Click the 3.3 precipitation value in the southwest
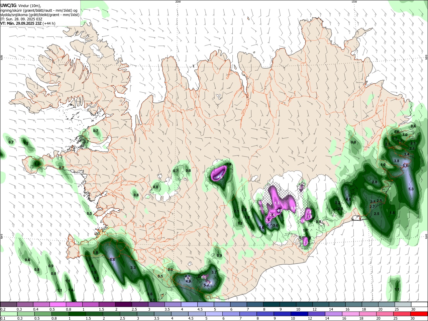Viewport: 428px width, 321px height. 133,267
